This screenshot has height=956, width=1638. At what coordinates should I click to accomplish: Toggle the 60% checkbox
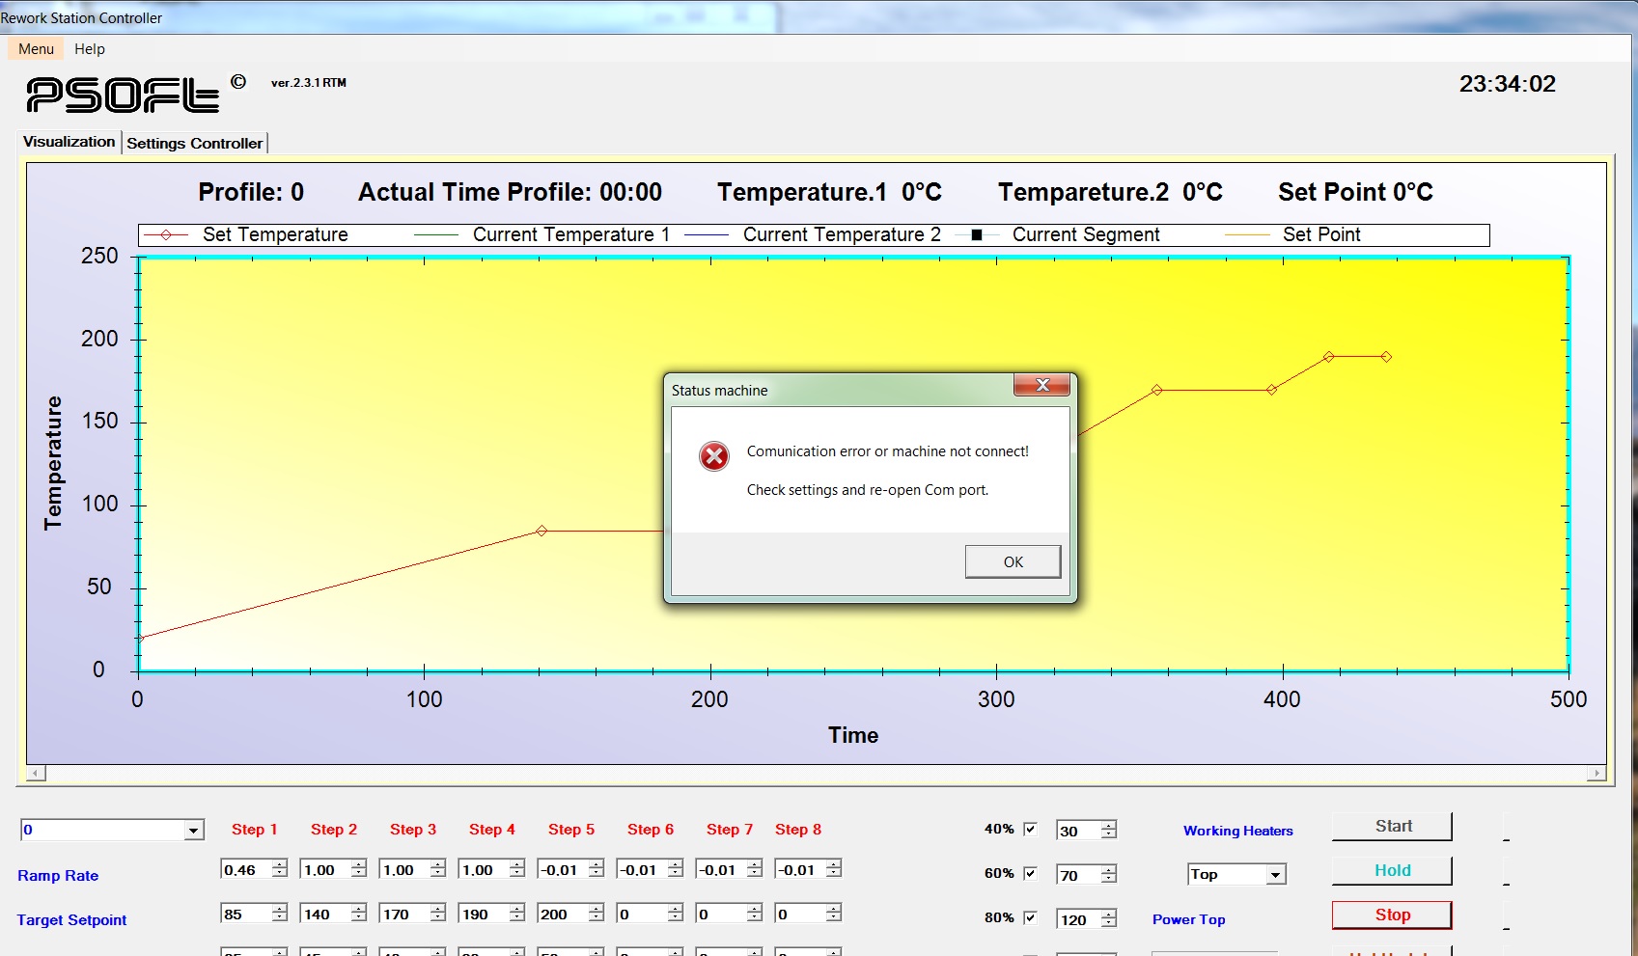[x=1030, y=873]
